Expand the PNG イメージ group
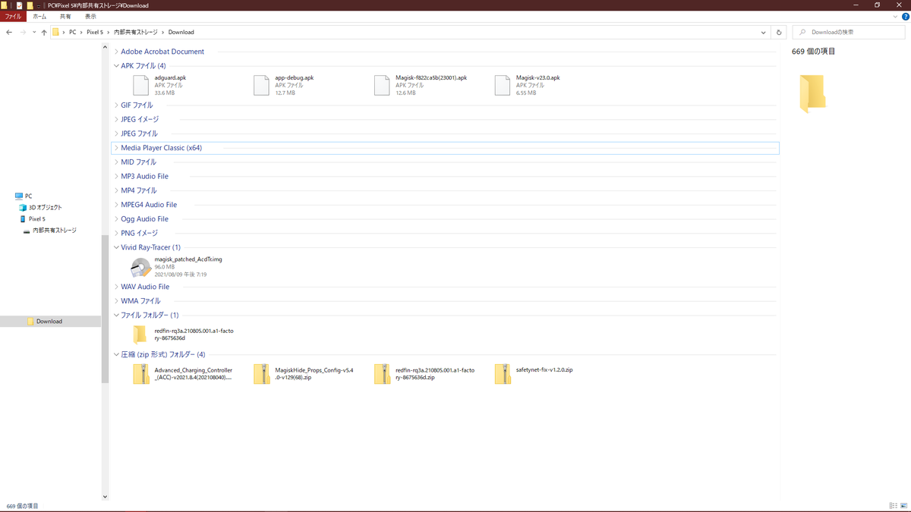This screenshot has width=911, height=512. [x=116, y=233]
